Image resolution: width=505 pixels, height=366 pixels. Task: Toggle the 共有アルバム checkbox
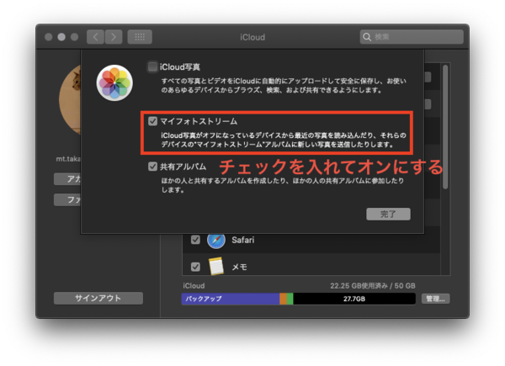coord(152,167)
